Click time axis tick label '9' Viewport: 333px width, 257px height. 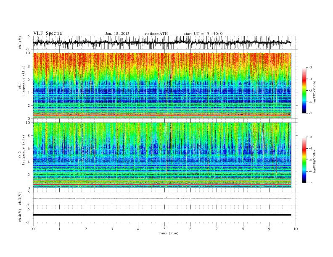click(x=269, y=229)
